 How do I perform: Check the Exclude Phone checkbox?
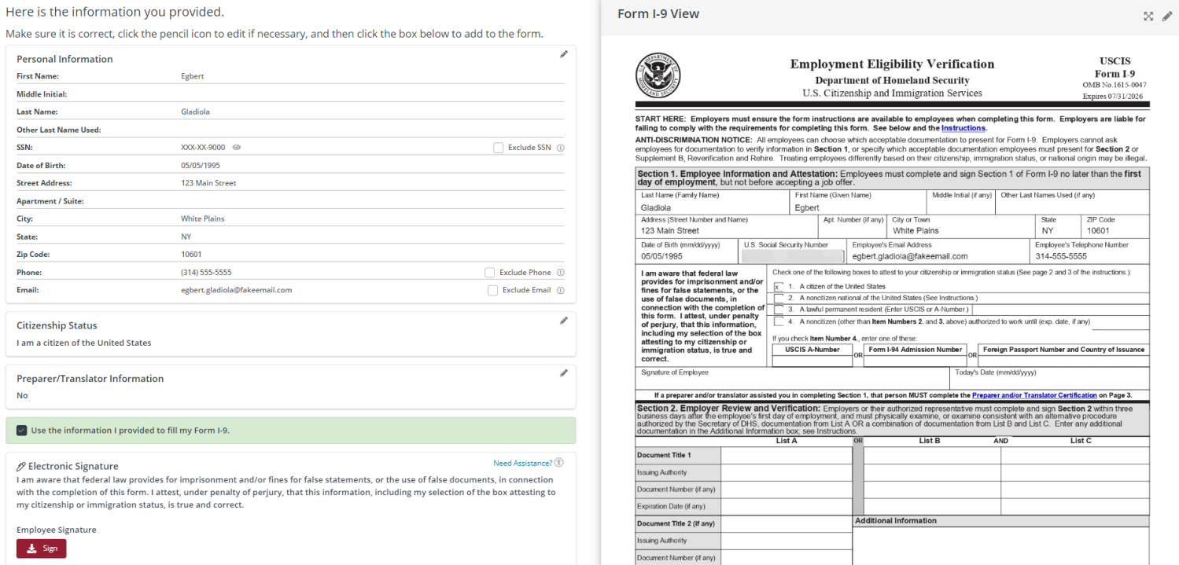pos(490,273)
